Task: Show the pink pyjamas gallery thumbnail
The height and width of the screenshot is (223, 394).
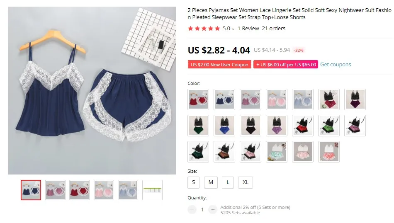Action: [x=104, y=190]
